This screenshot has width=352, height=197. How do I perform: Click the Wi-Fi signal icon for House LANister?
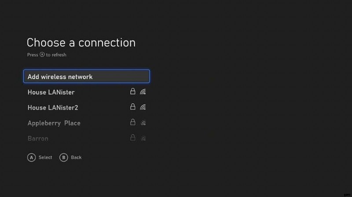click(x=143, y=91)
